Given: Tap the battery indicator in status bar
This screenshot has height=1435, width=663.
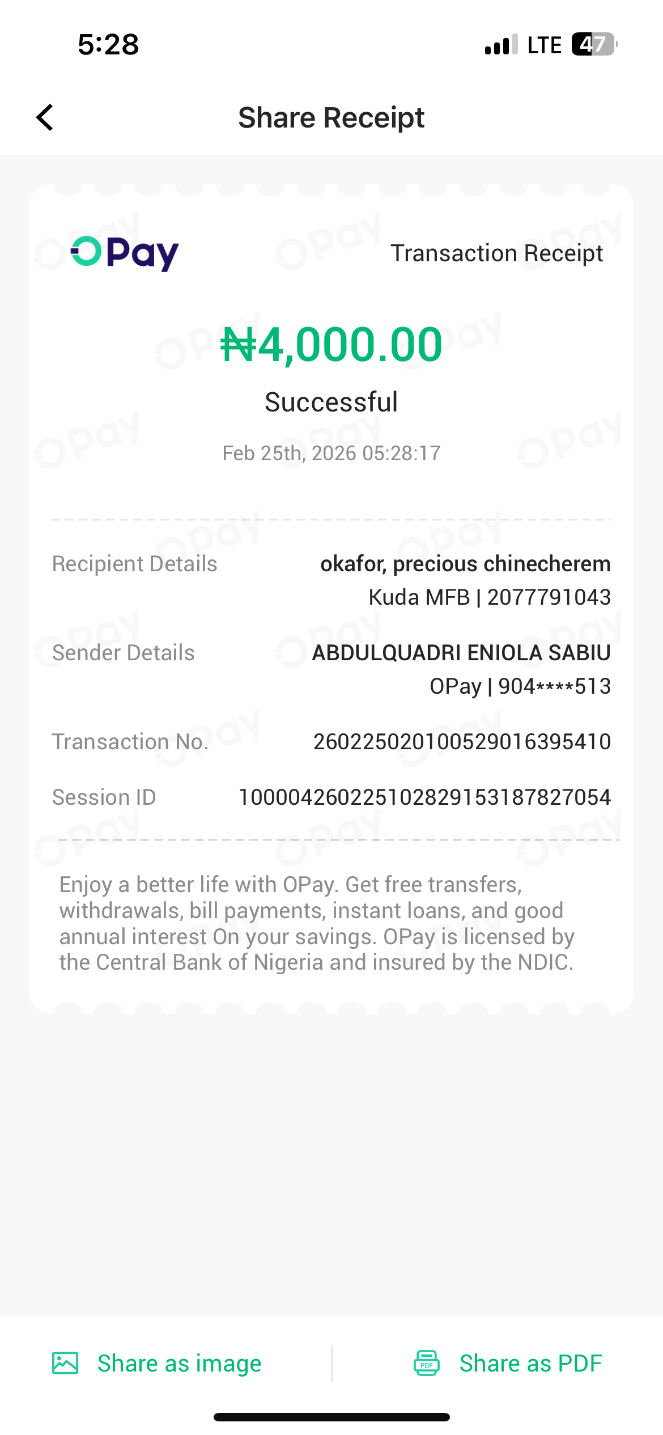Looking at the screenshot, I should [x=593, y=44].
